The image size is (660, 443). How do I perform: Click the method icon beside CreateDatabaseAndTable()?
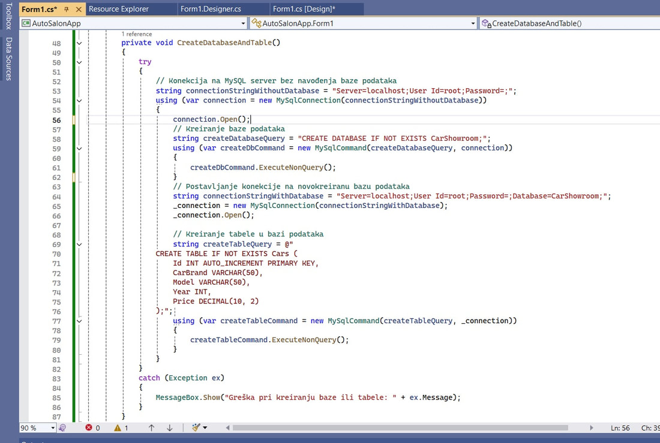[x=487, y=23]
